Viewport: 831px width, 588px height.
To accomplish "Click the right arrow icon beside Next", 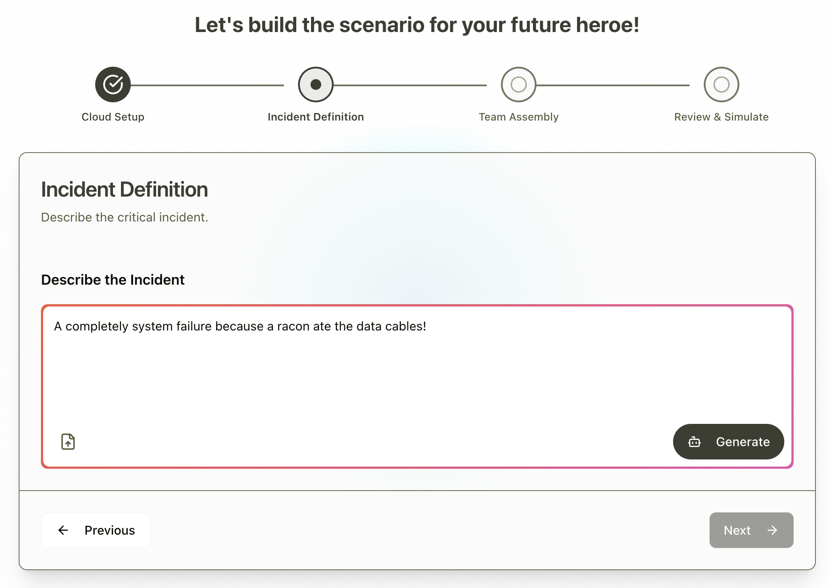I will tap(773, 530).
